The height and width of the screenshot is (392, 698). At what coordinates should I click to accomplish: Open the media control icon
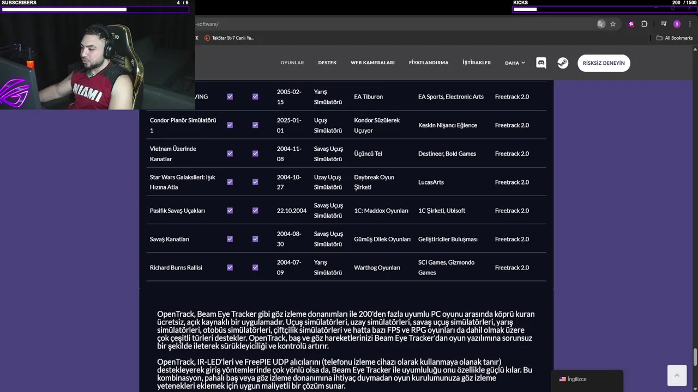pos(664,24)
